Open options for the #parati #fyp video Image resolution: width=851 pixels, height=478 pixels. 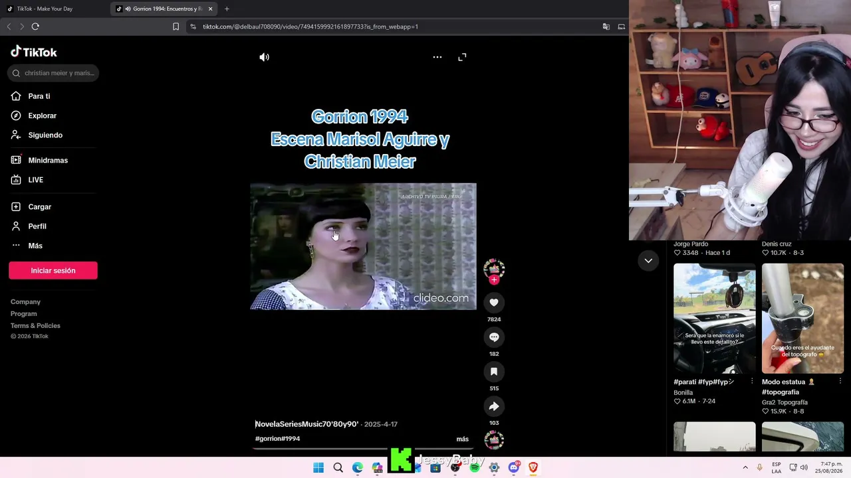[x=752, y=382]
